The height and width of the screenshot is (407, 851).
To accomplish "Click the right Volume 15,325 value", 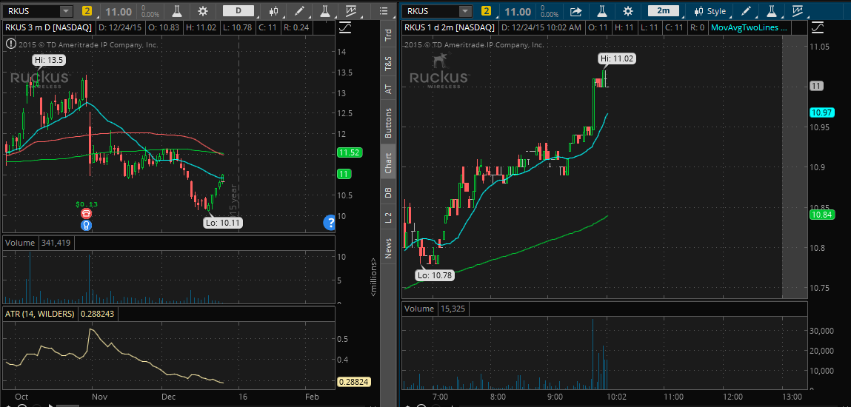I will pyautogui.click(x=453, y=309).
